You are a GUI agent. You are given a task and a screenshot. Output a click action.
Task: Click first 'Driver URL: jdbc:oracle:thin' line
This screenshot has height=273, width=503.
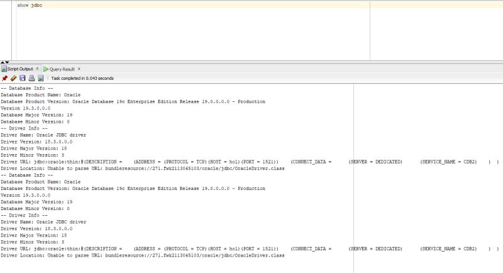[250, 162]
